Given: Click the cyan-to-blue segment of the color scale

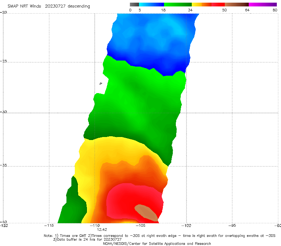Looking at the screenshot, I should point(152,5).
